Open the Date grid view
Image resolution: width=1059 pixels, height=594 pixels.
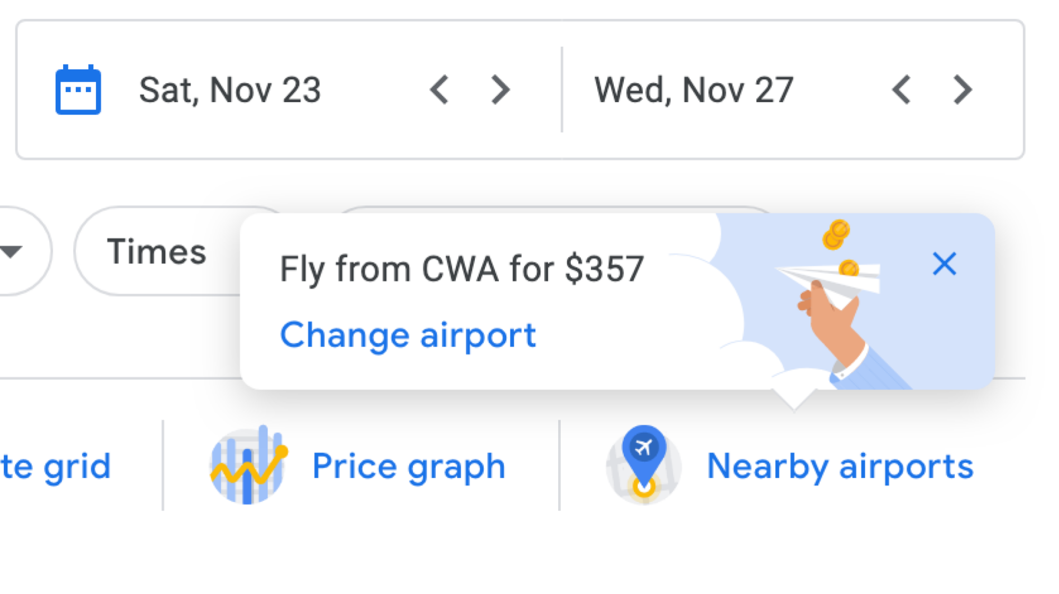pyautogui.click(x=56, y=467)
